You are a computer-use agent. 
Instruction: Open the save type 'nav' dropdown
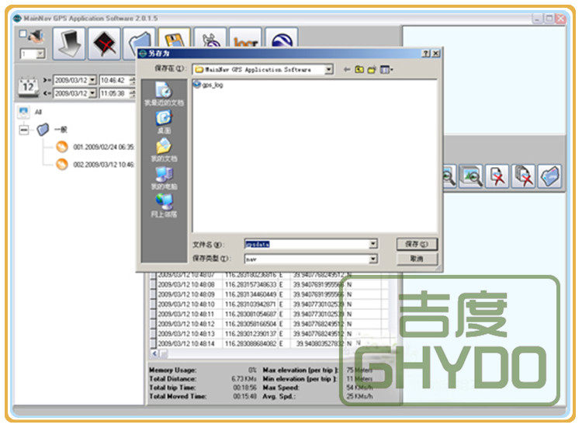coord(373,259)
